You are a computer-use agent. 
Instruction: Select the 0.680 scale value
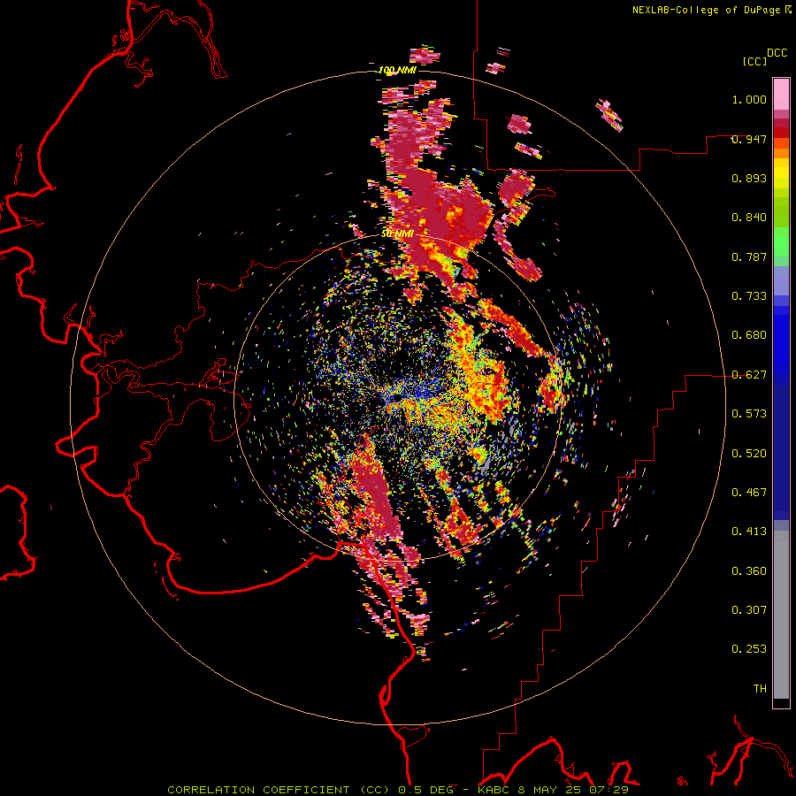pyautogui.click(x=749, y=335)
